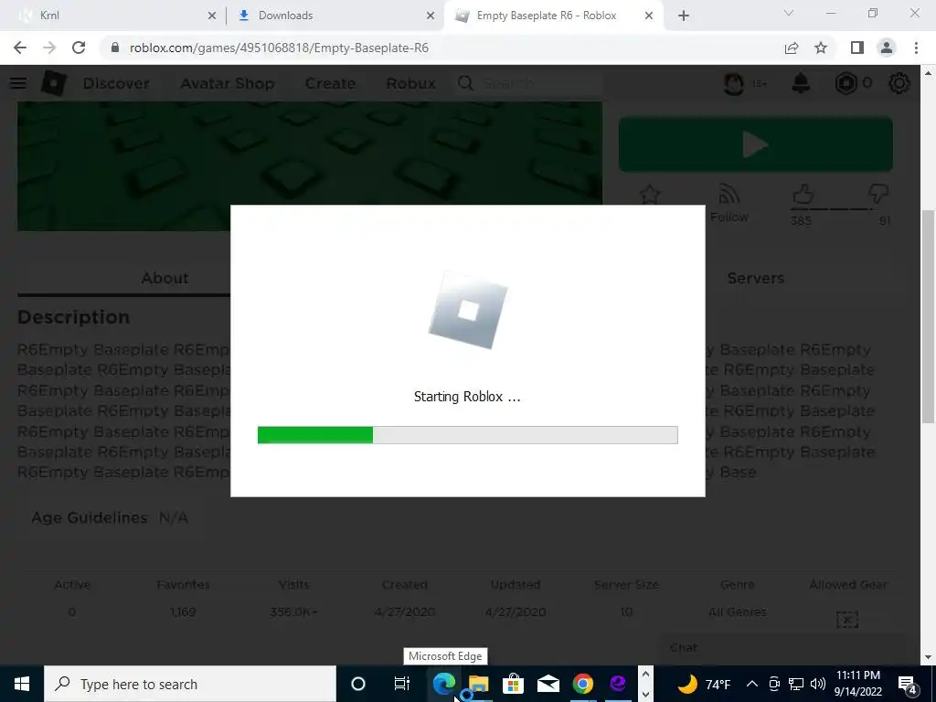Dislike the game with thumbs down
The width and height of the screenshot is (936, 702).
point(878,194)
